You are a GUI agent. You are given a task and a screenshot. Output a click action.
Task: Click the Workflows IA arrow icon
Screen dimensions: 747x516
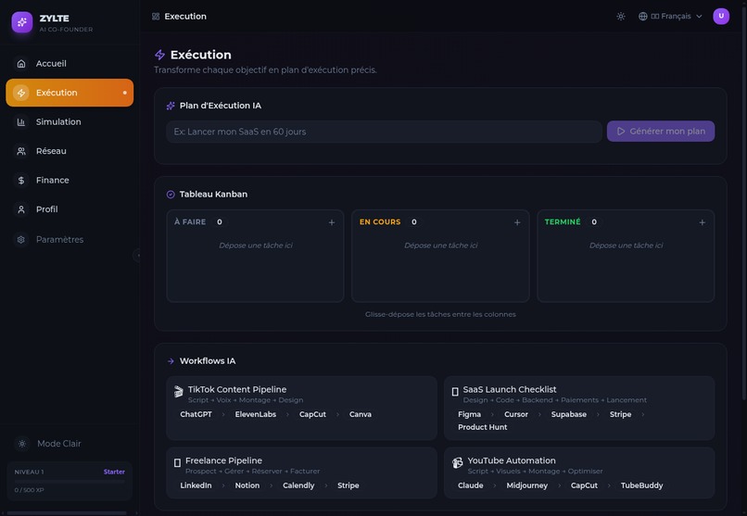coord(171,361)
